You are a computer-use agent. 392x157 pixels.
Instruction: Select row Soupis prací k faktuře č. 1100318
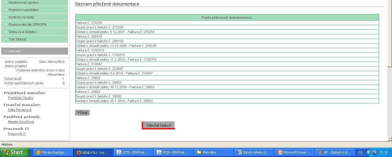tap(227, 55)
